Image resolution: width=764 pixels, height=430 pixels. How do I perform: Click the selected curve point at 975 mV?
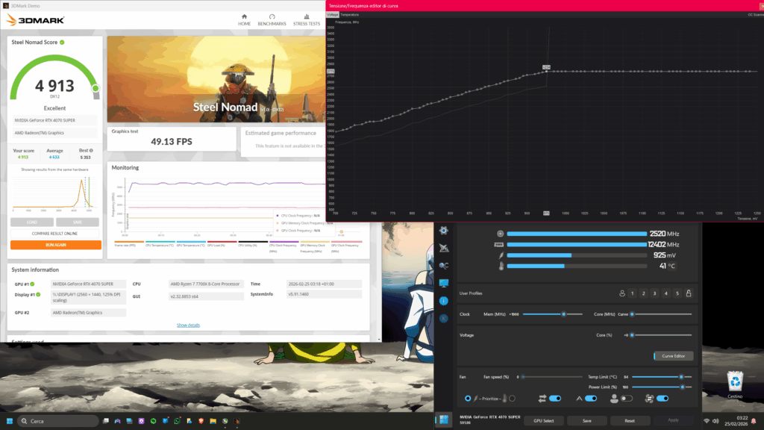[x=546, y=71]
